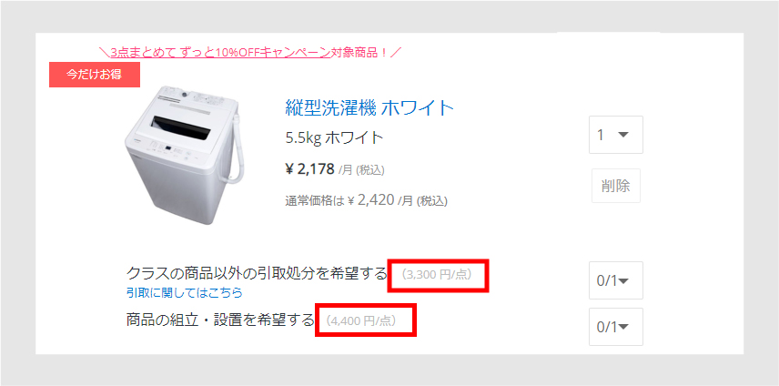This screenshot has height=386, width=779.
Task: Expand the 0/1 dropdown for 引取処分
Action: [x=616, y=280]
